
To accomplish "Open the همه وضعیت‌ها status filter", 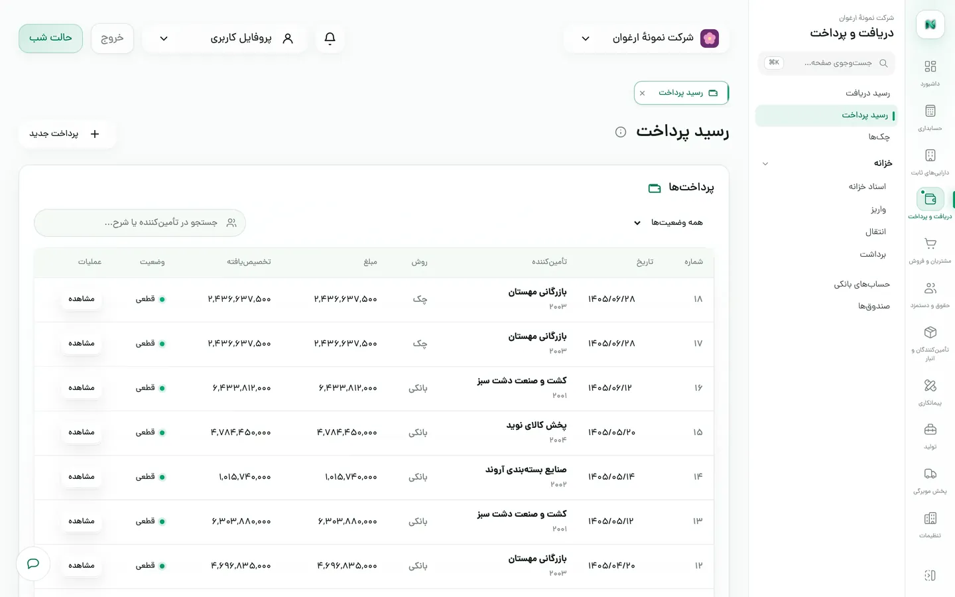I will [668, 223].
